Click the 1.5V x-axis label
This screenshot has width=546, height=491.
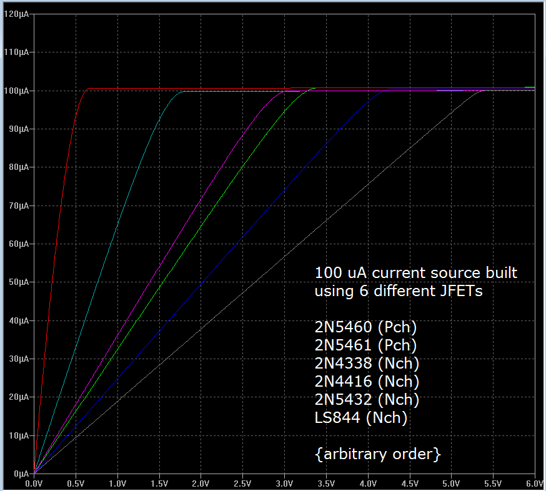coord(159,484)
